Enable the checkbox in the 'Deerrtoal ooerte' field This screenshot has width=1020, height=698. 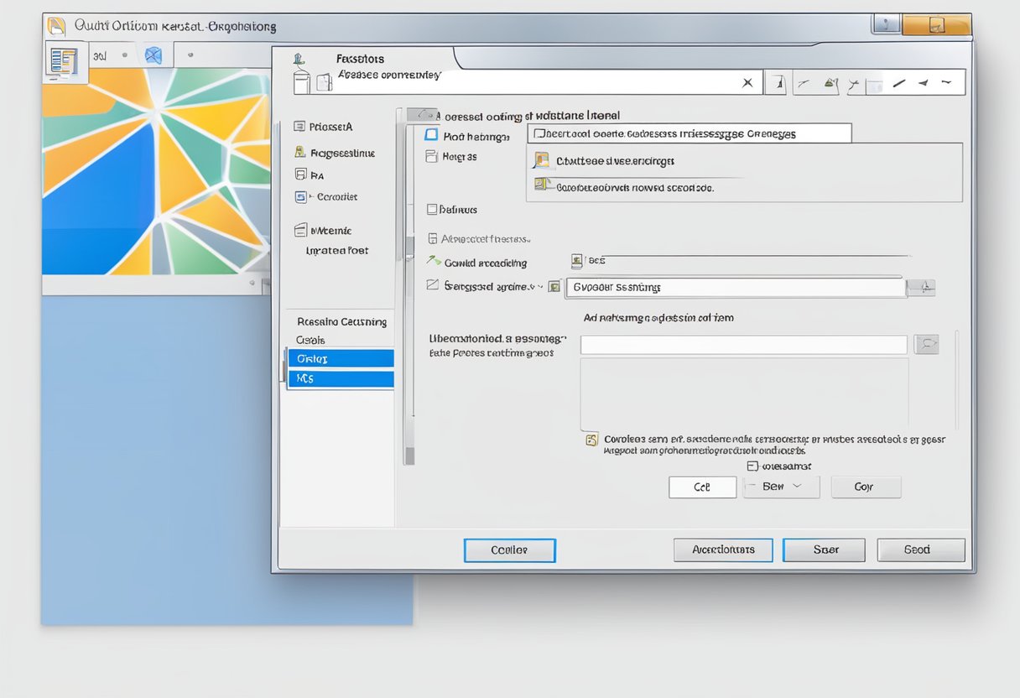pos(539,133)
